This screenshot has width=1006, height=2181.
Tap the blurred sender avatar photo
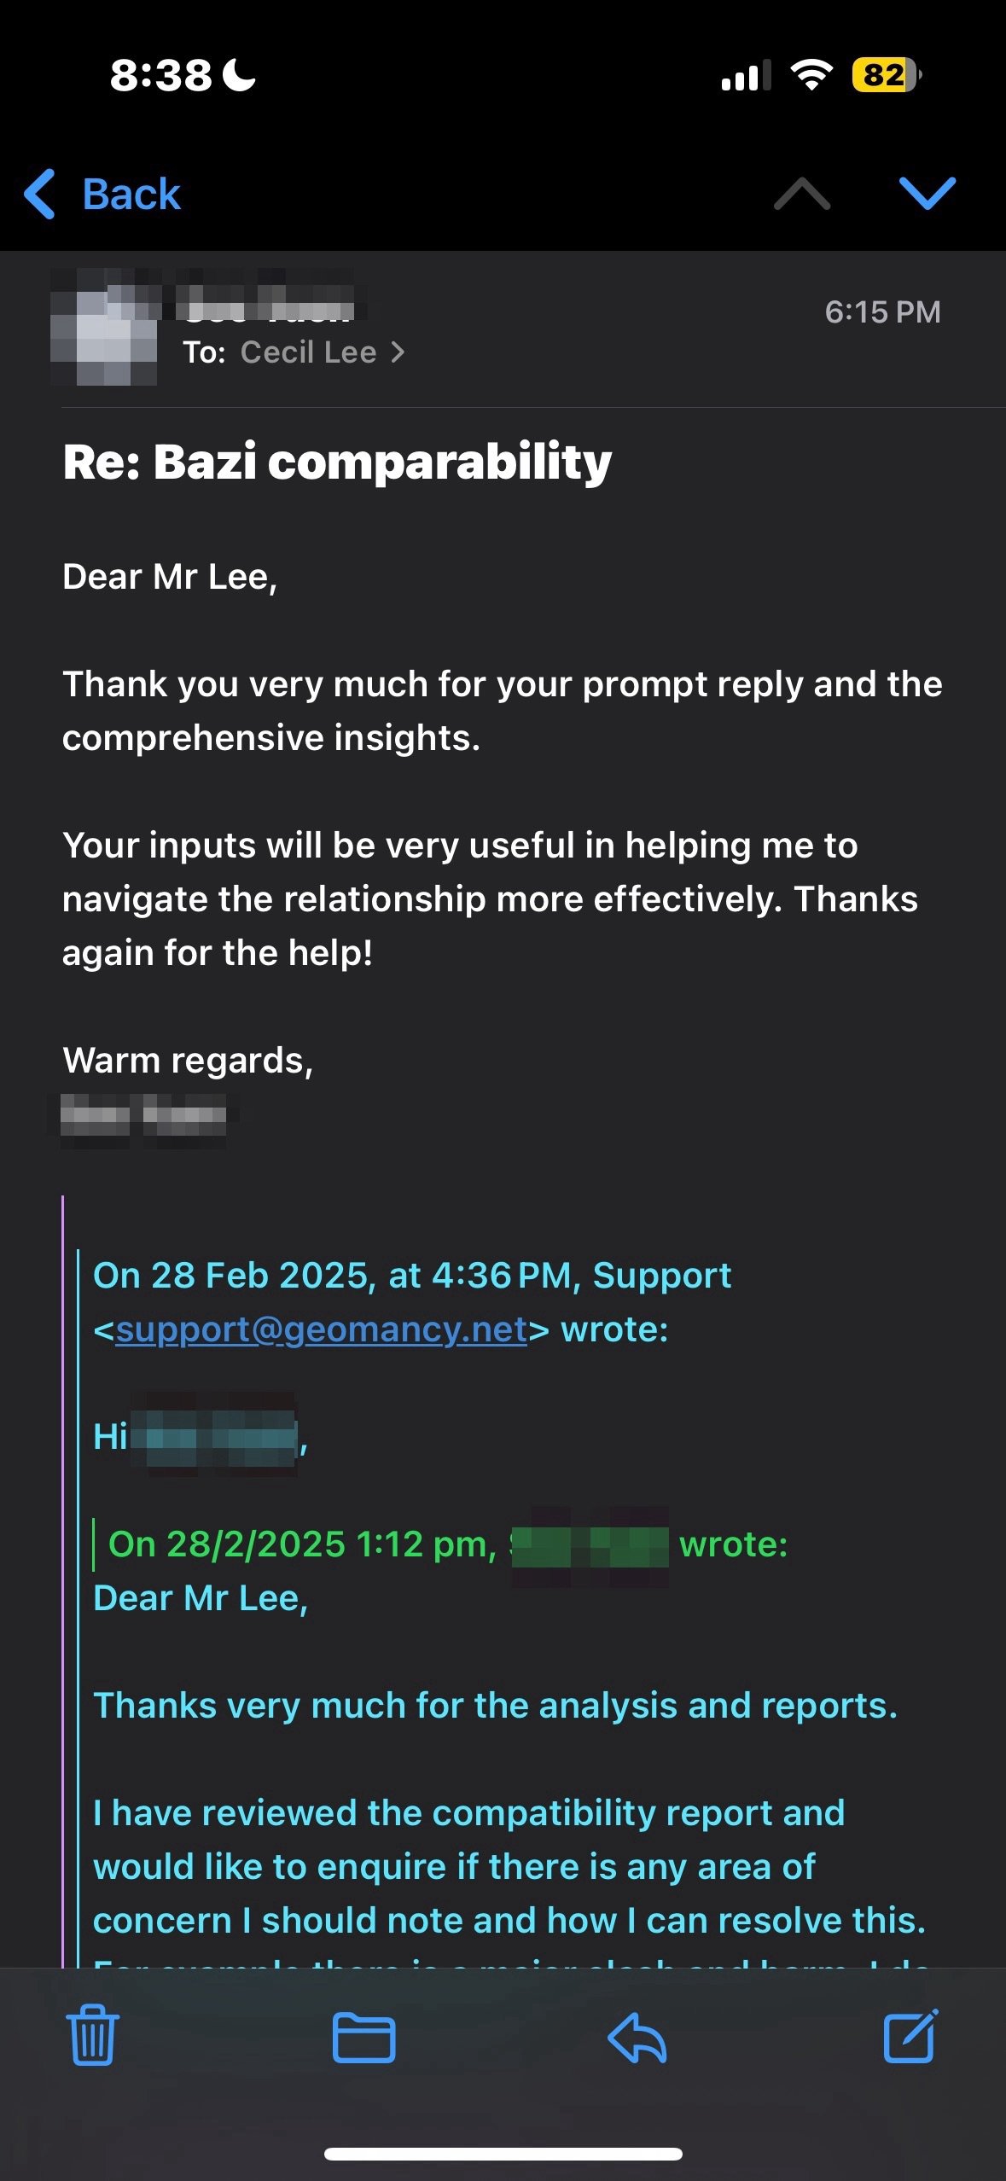[104, 326]
